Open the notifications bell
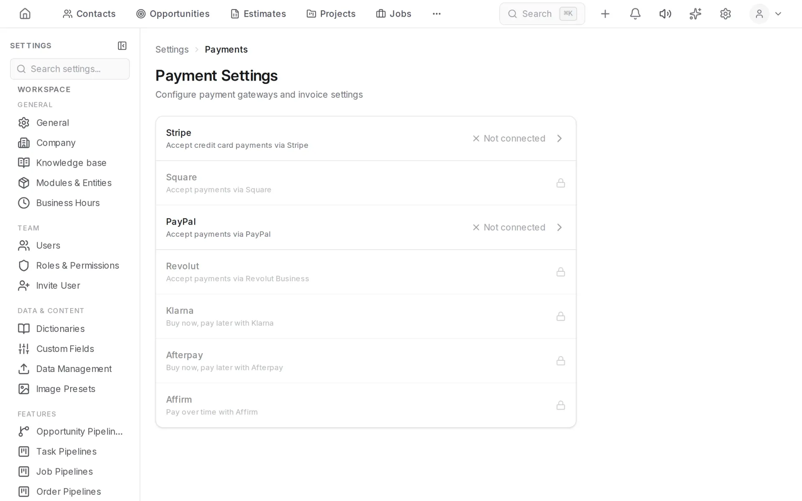Image resolution: width=802 pixels, height=501 pixels. (635, 14)
